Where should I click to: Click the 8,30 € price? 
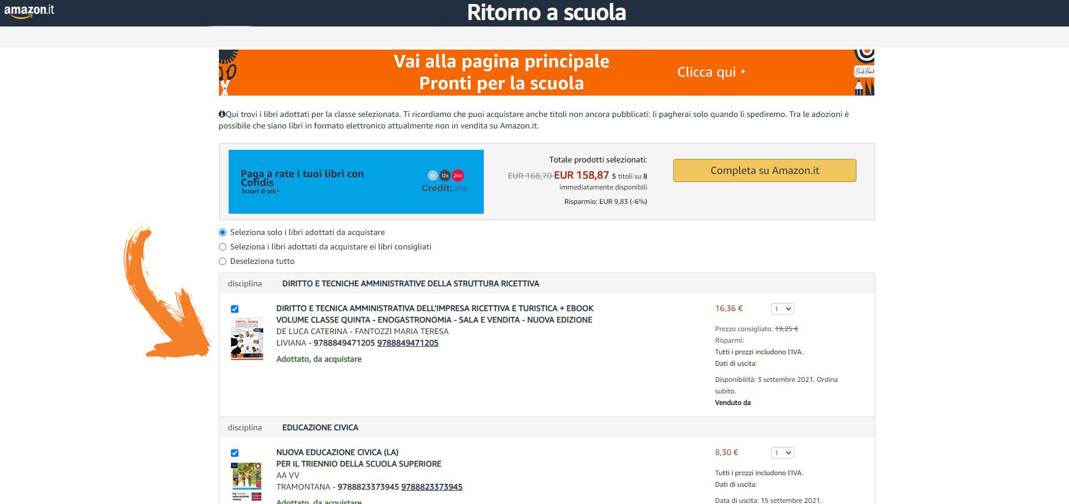point(727,452)
